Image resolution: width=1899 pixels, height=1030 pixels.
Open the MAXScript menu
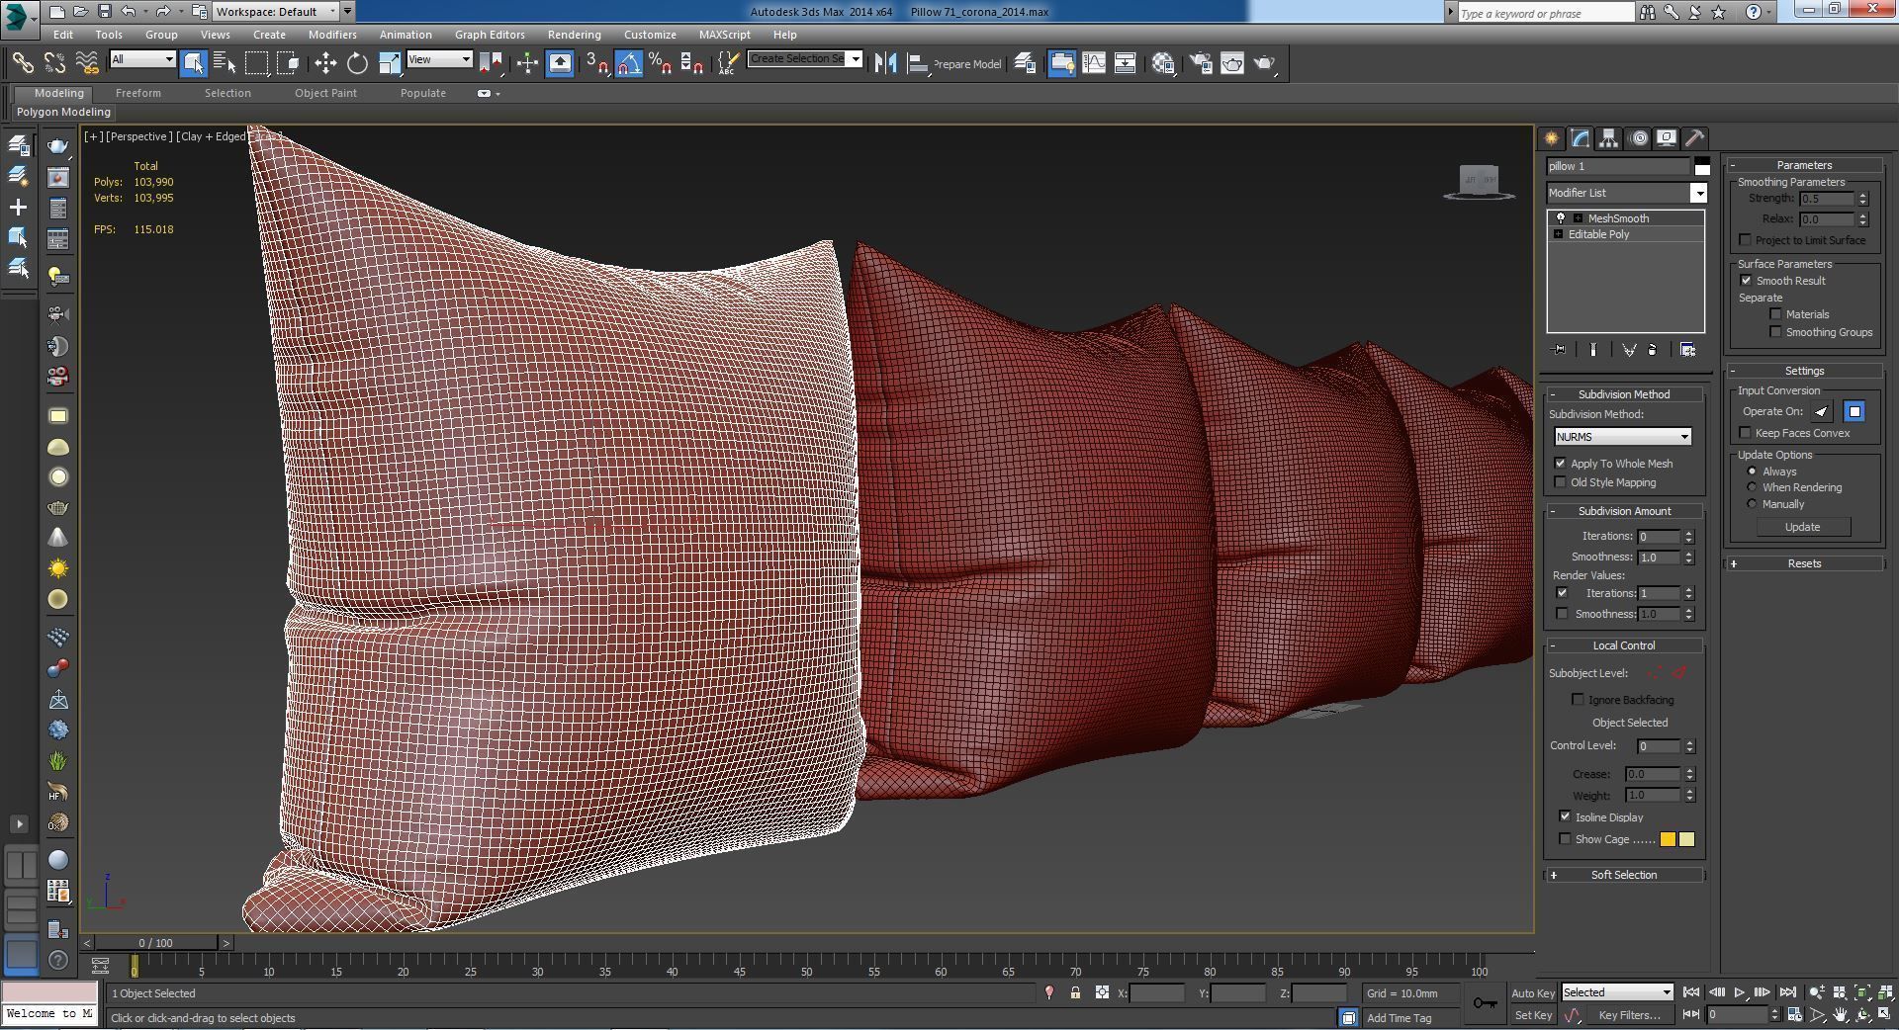tap(724, 35)
